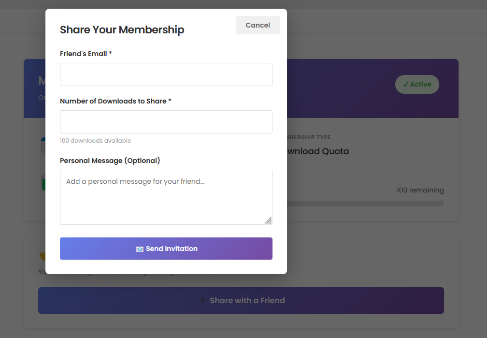Click the envelope icon on Send Invitation
This screenshot has width=487, height=338.
click(140, 249)
